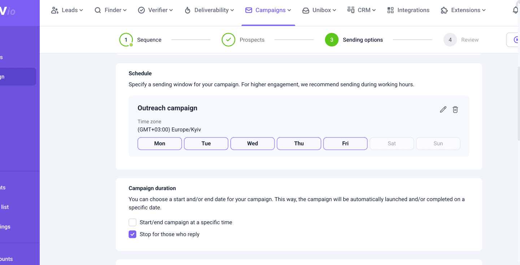Screen dimensions: 520x265
Task: Enable Start/end campaign at a specific time
Action: 133,222
